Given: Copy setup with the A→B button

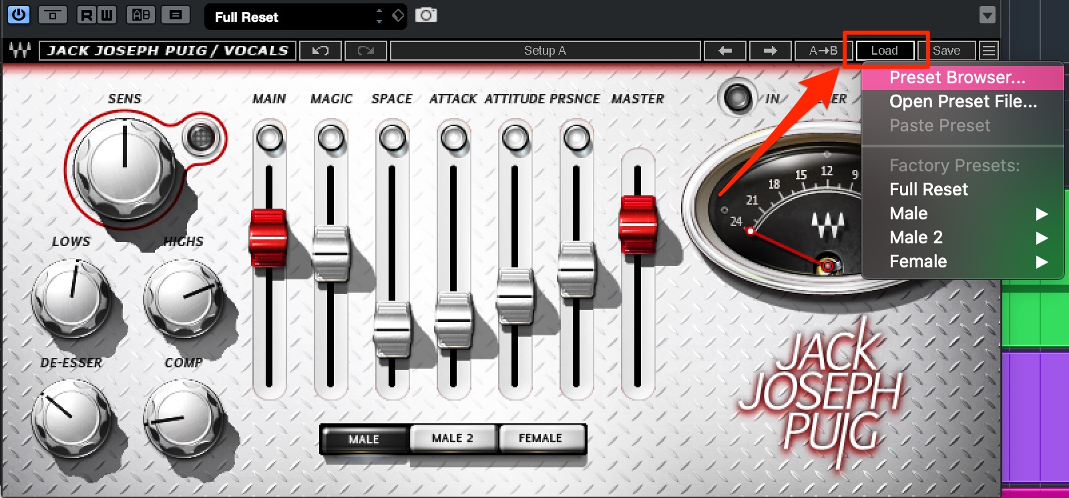Looking at the screenshot, I should point(823,51).
